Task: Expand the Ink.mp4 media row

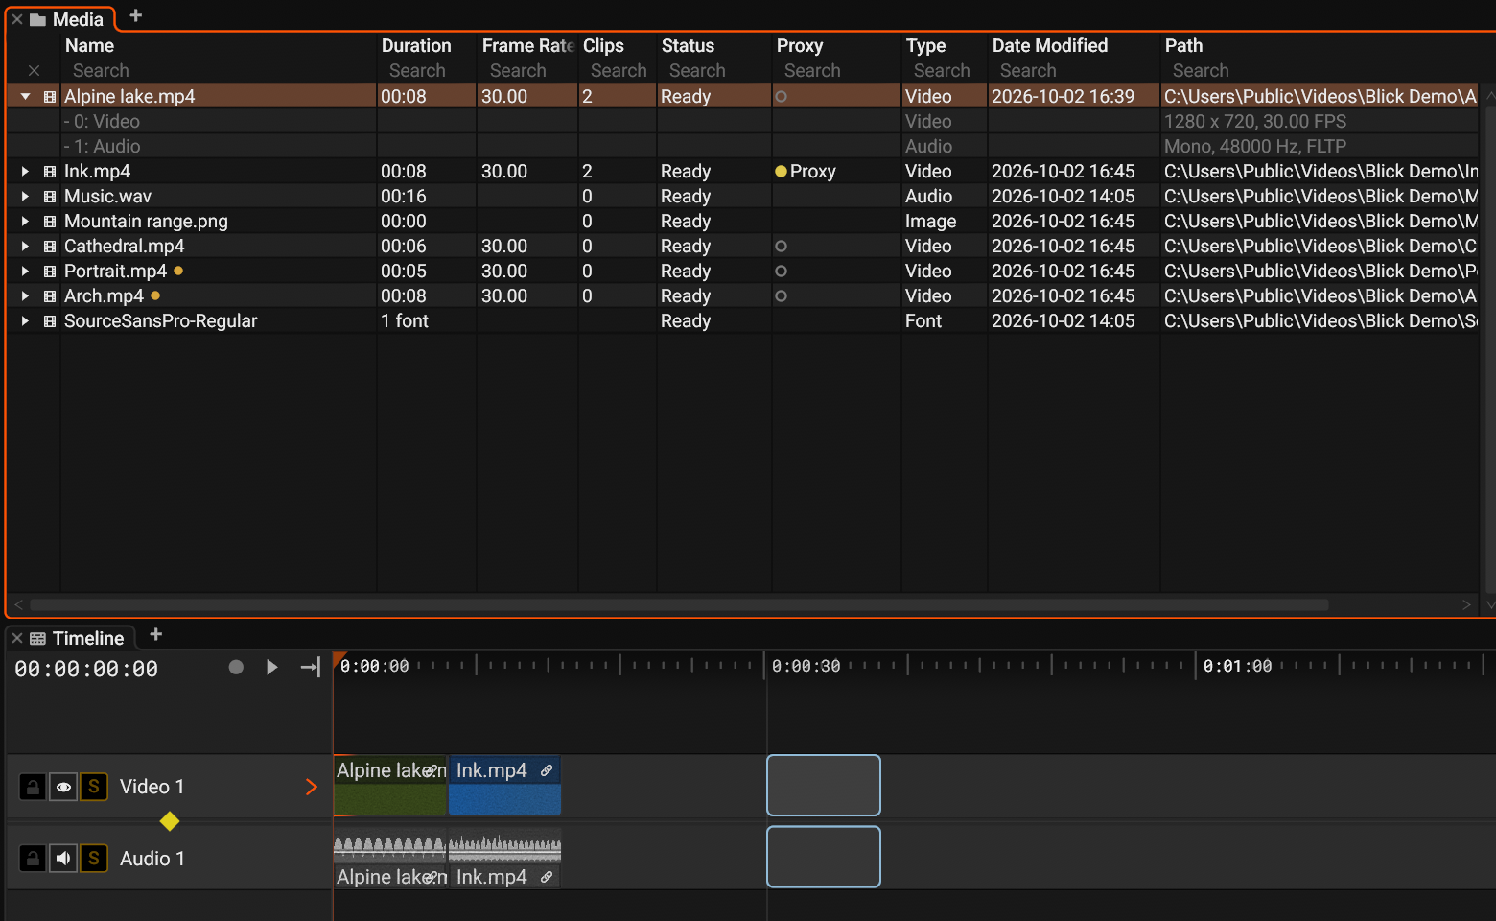Action: (26, 171)
